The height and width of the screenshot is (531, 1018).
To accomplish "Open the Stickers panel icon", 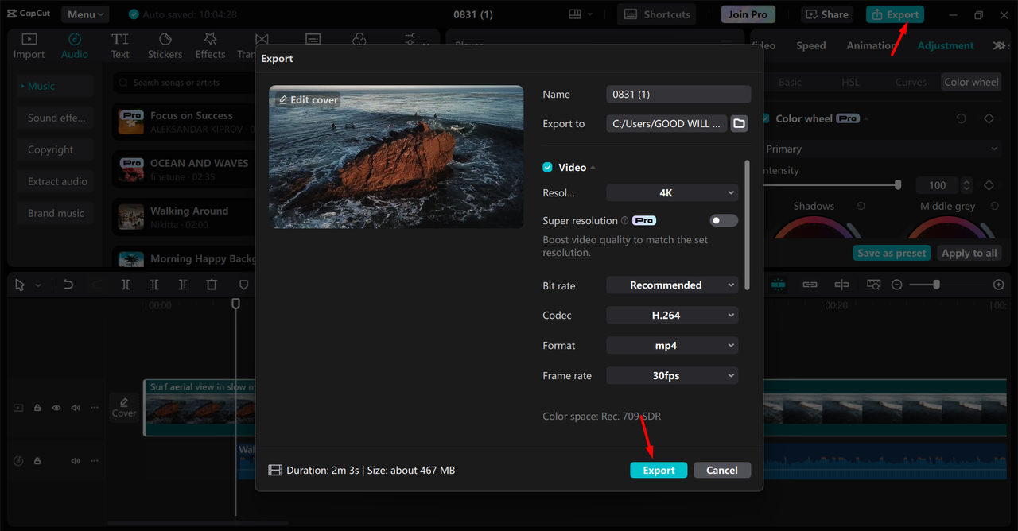I will click(165, 45).
